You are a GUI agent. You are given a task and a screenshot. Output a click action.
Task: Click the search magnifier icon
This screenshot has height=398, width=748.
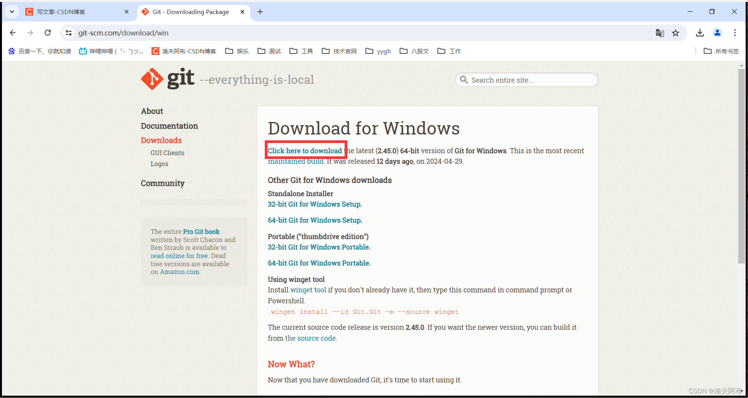[x=463, y=80]
